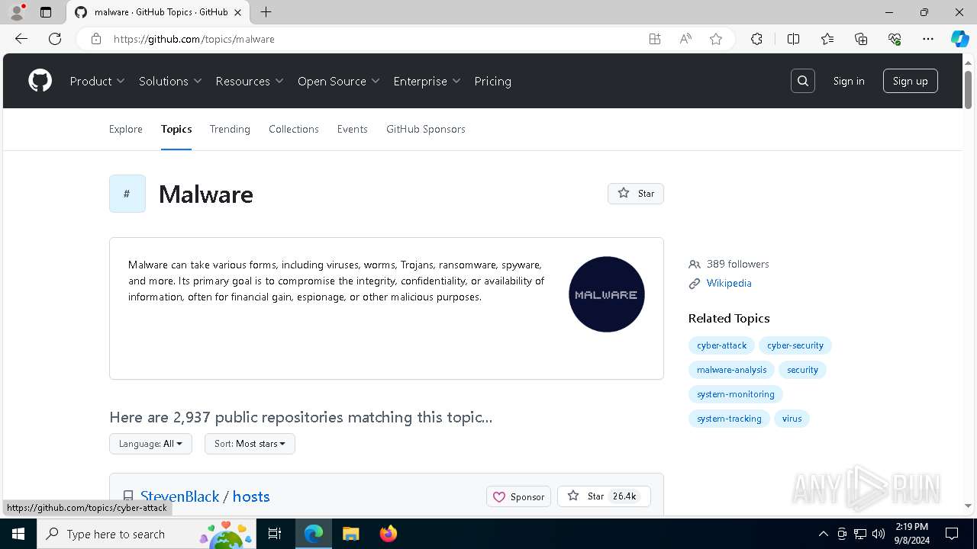The image size is (977, 549).
Task: Close the malware GitHub Topics tab
Action: 238,12
